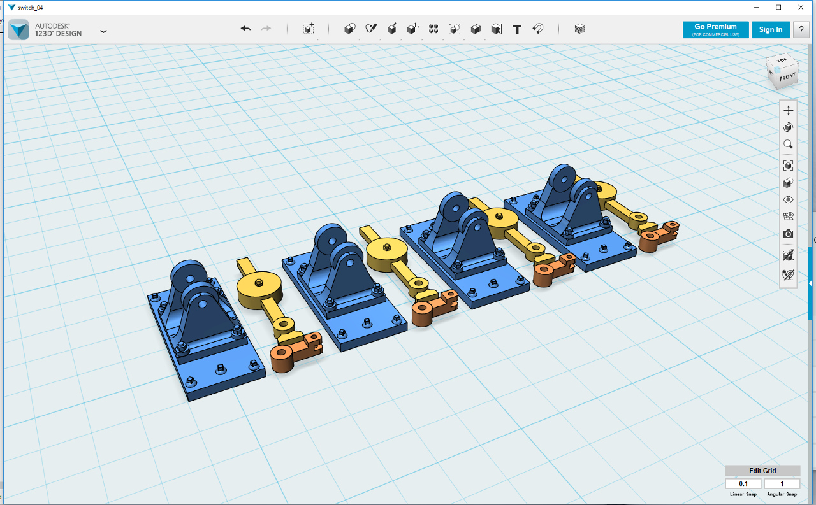This screenshot has height=505, width=816.
Task: Open the Material tool
Action: (579, 29)
